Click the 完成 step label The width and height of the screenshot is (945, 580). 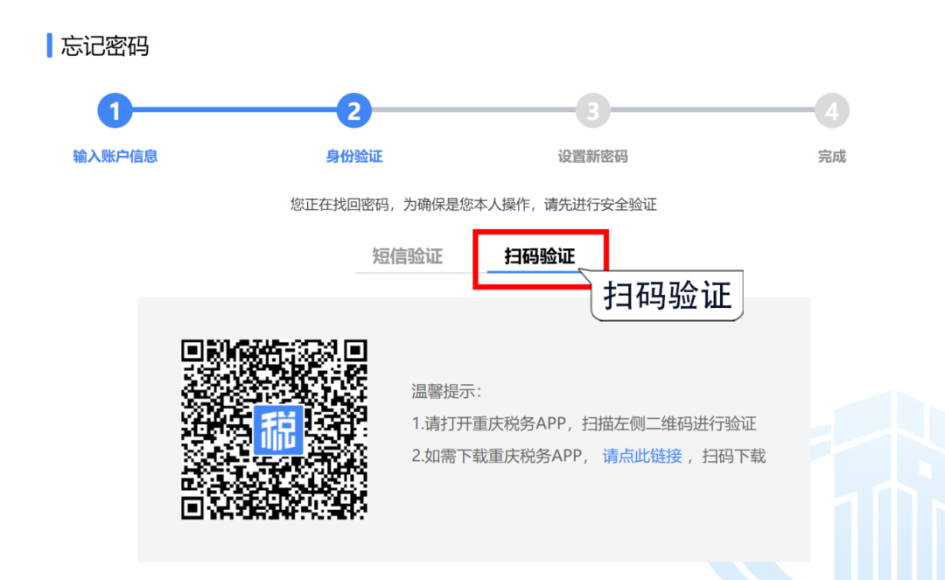(x=832, y=157)
